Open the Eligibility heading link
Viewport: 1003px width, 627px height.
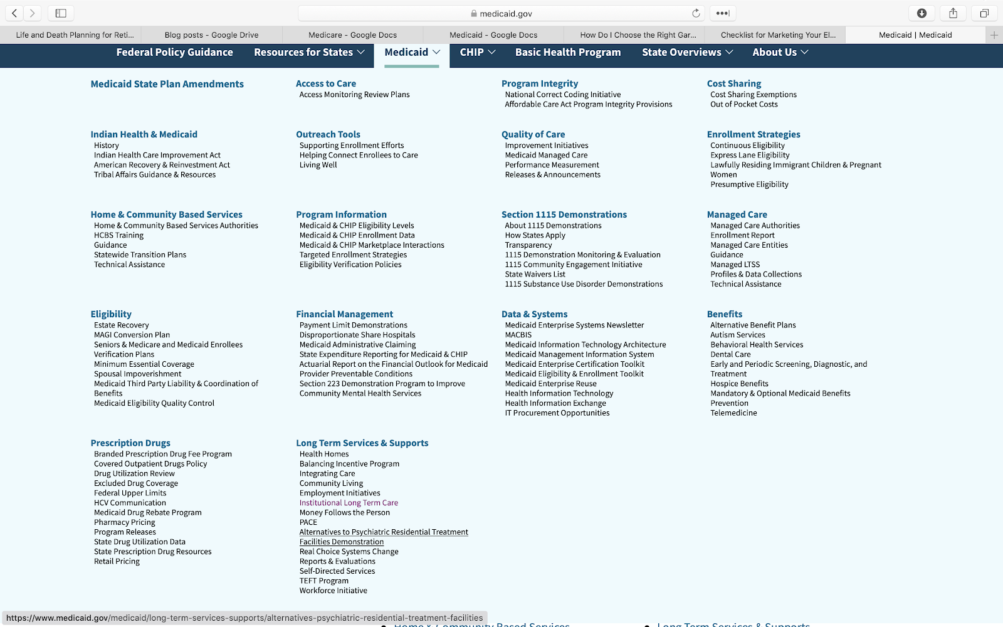click(111, 314)
